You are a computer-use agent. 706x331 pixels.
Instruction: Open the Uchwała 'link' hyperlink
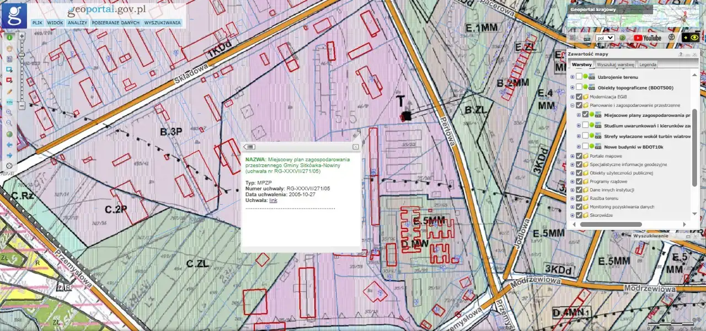[x=273, y=200]
